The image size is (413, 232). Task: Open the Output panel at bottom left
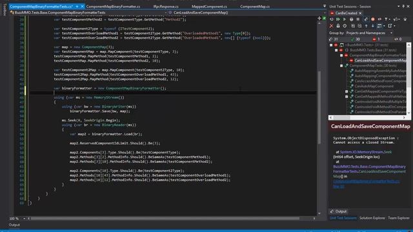click(14, 225)
